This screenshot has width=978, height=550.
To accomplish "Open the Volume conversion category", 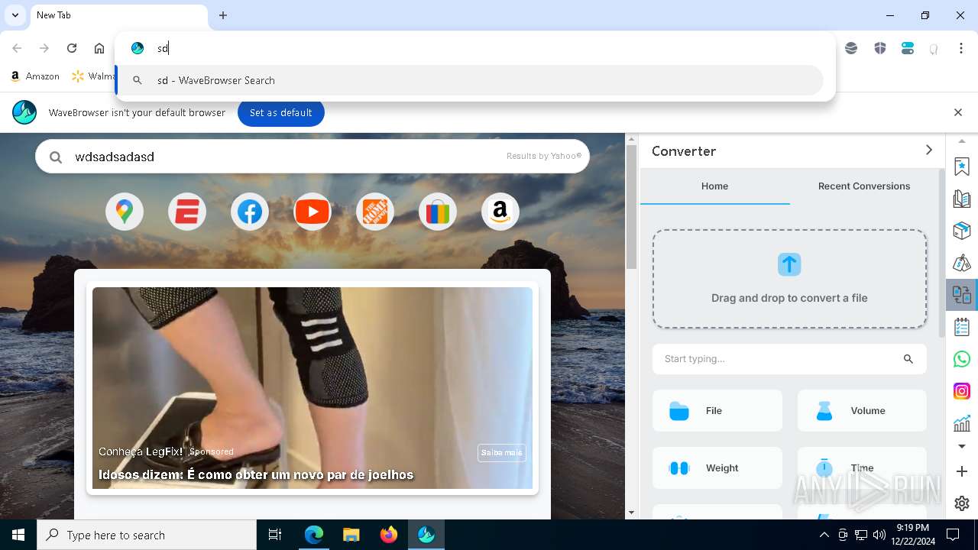I will point(862,410).
